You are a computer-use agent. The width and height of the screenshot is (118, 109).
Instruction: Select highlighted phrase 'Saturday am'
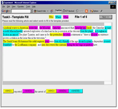80,28
